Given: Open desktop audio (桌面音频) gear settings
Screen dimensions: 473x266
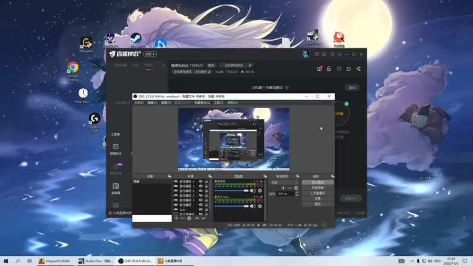Looking at the screenshot, I should pos(260,190).
